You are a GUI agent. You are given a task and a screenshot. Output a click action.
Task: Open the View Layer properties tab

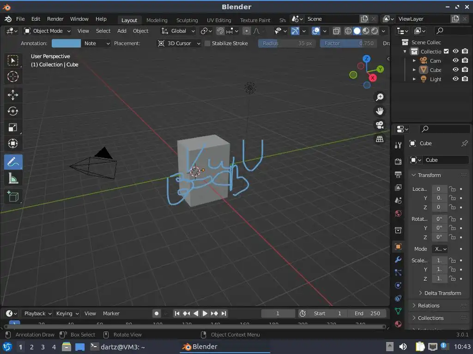(398, 188)
